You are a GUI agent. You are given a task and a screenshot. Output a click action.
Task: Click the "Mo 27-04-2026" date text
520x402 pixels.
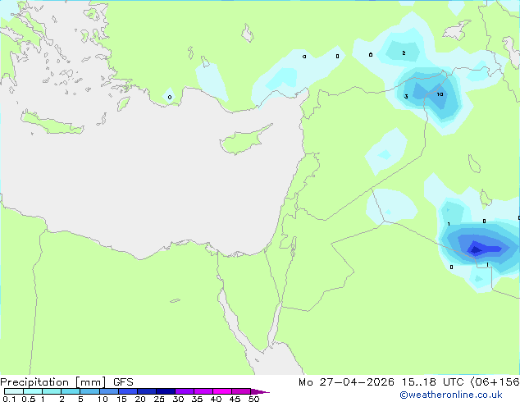click(346, 382)
